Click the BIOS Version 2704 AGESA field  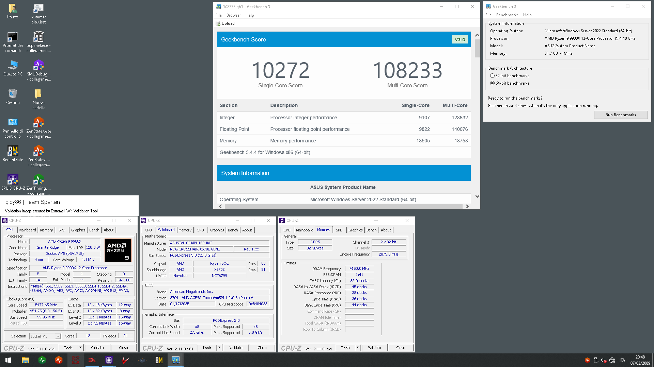coord(219,298)
